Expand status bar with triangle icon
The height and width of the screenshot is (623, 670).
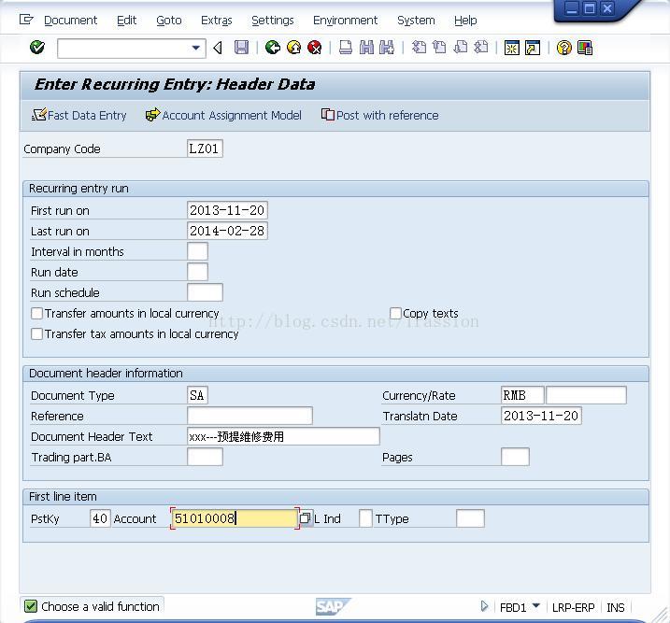tap(484, 606)
